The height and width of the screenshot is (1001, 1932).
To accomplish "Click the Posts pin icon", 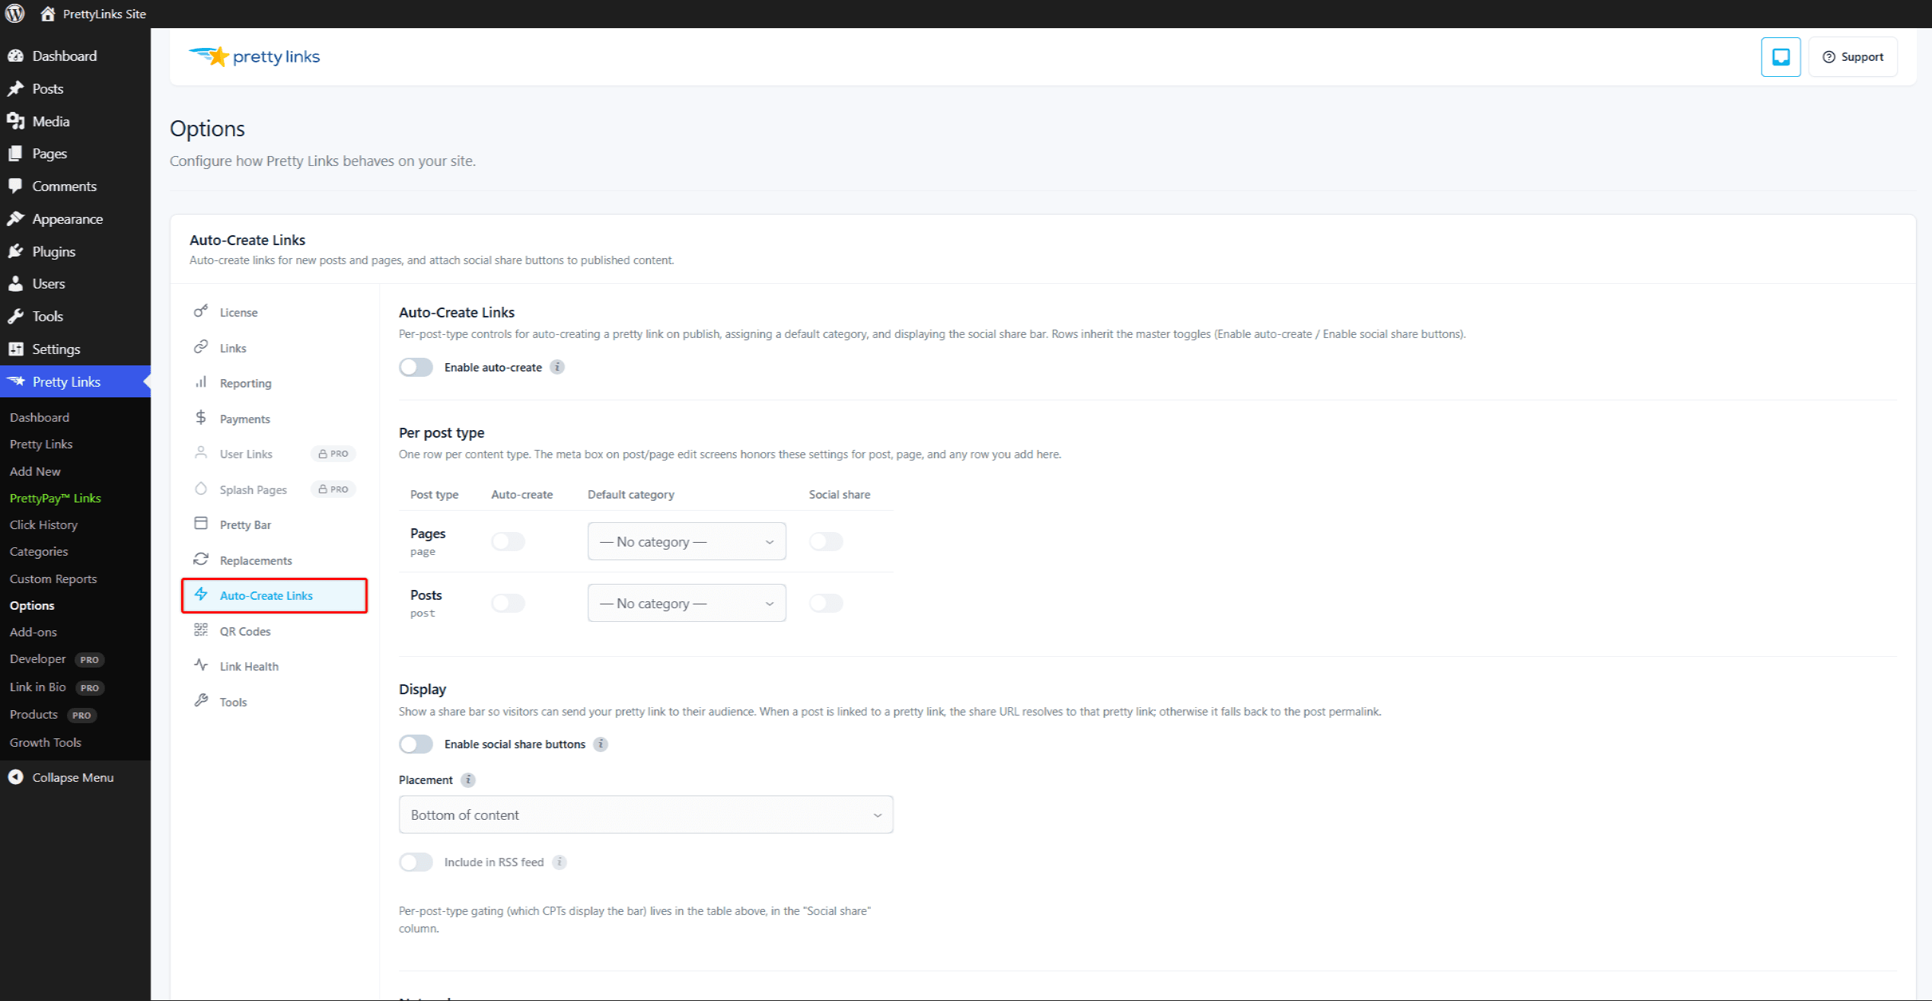I will click(x=15, y=88).
